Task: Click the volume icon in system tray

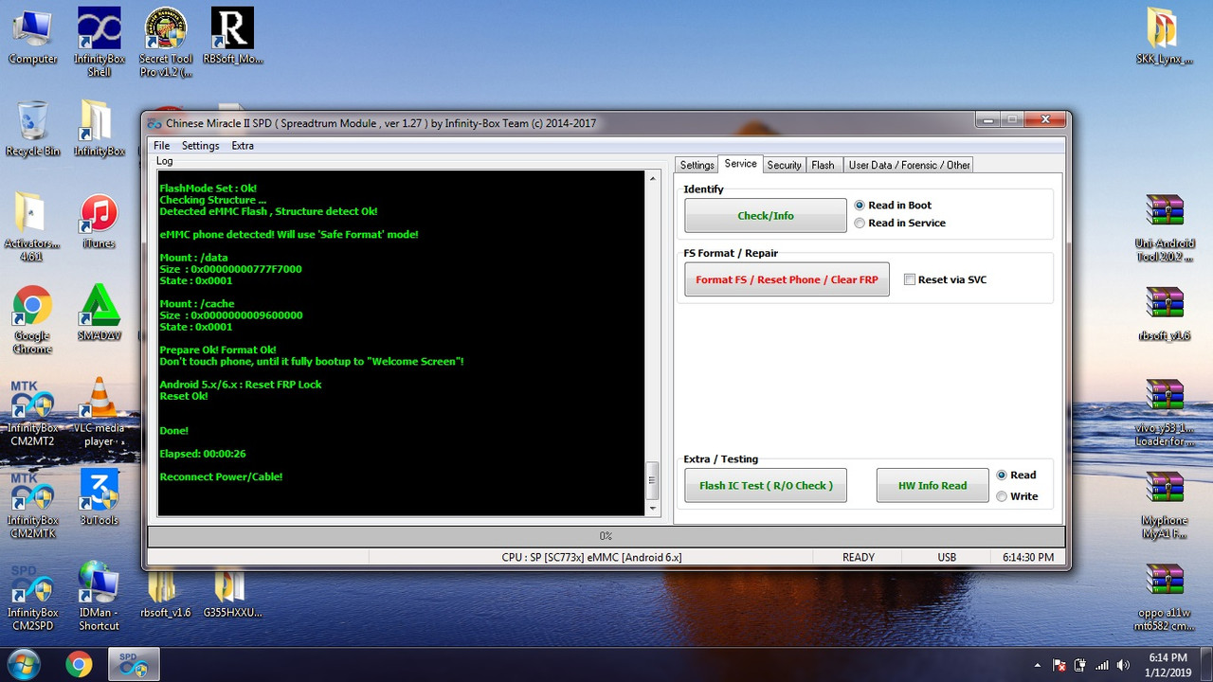Action: point(1124,665)
